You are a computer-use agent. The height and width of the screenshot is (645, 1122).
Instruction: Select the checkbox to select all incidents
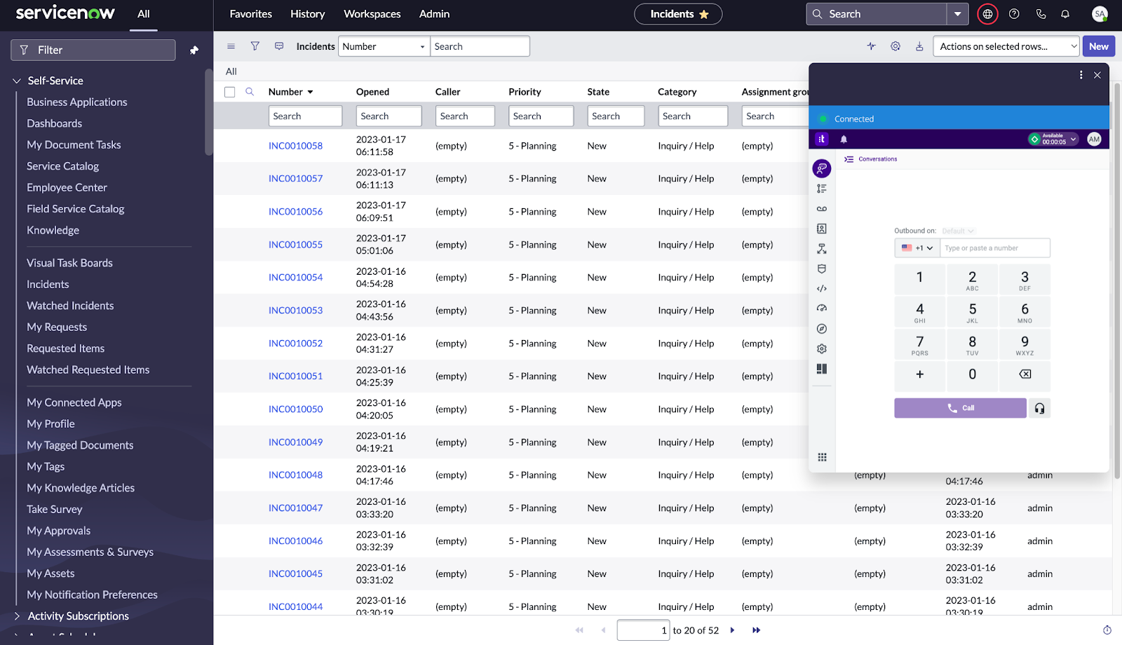[x=229, y=91]
